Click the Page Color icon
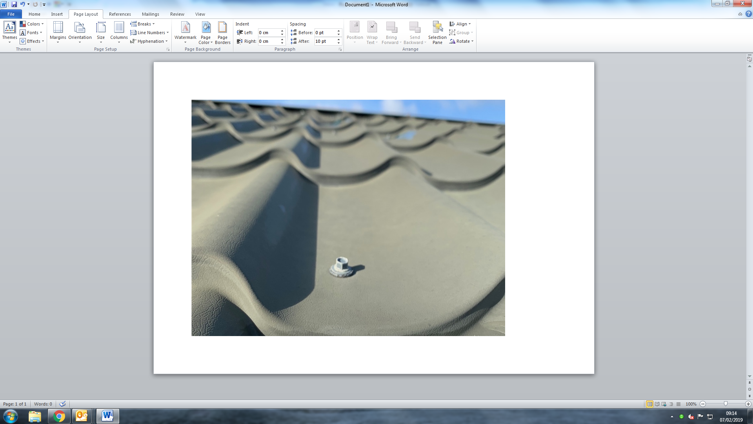The width and height of the screenshot is (753, 424). tap(206, 27)
